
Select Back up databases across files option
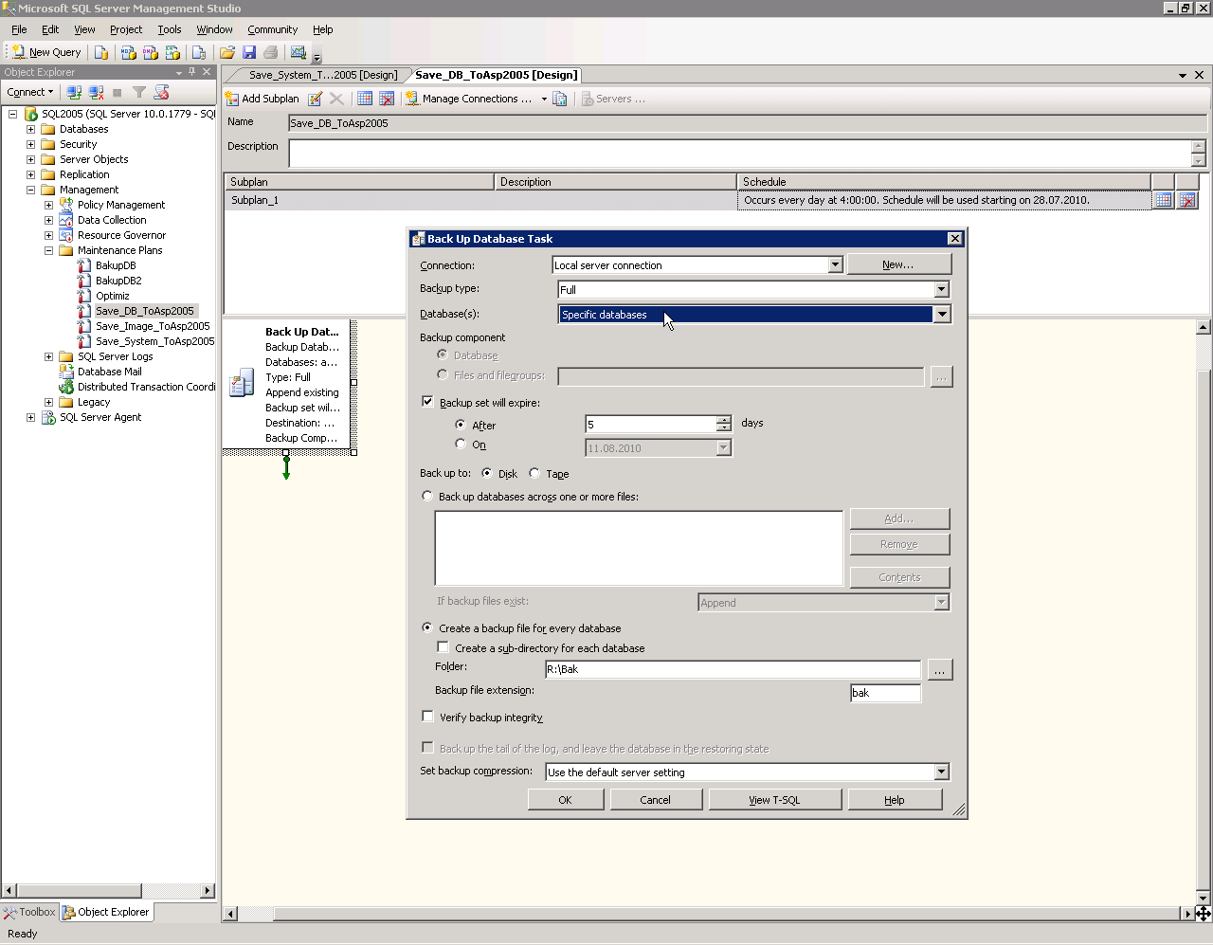point(427,496)
